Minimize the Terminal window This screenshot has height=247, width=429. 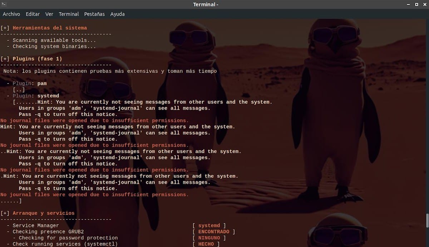409,4
